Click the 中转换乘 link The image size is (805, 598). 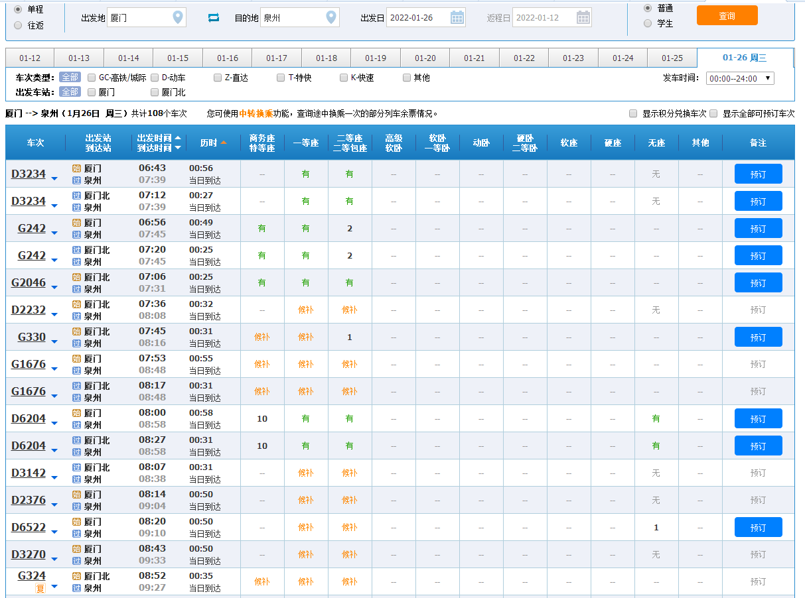pos(256,113)
